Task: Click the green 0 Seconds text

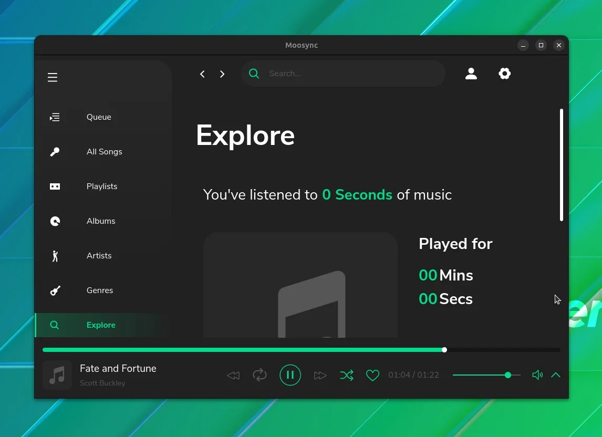Action: coord(357,195)
